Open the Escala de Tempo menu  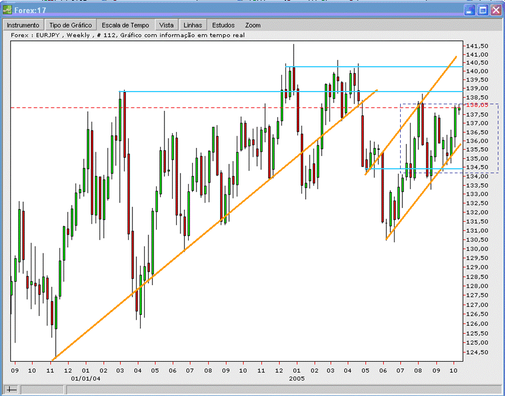coord(125,25)
